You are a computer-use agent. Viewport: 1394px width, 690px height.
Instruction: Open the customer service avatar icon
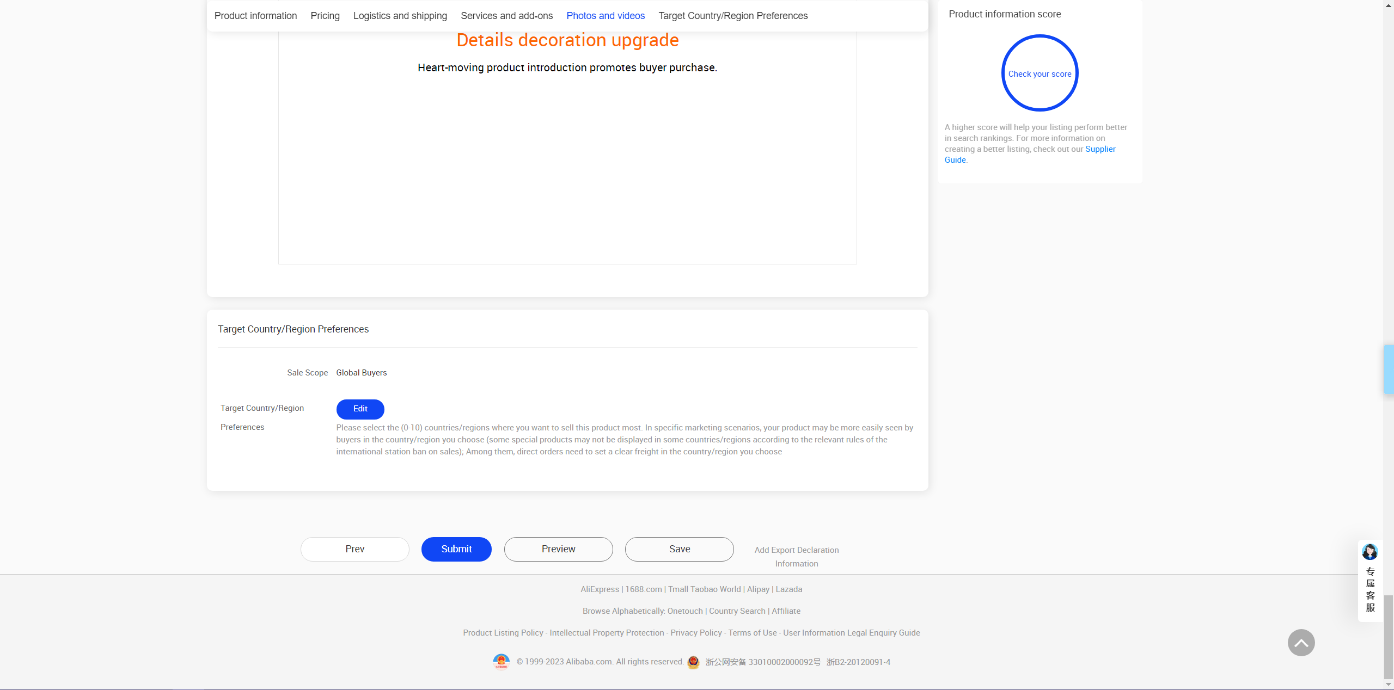click(x=1369, y=552)
